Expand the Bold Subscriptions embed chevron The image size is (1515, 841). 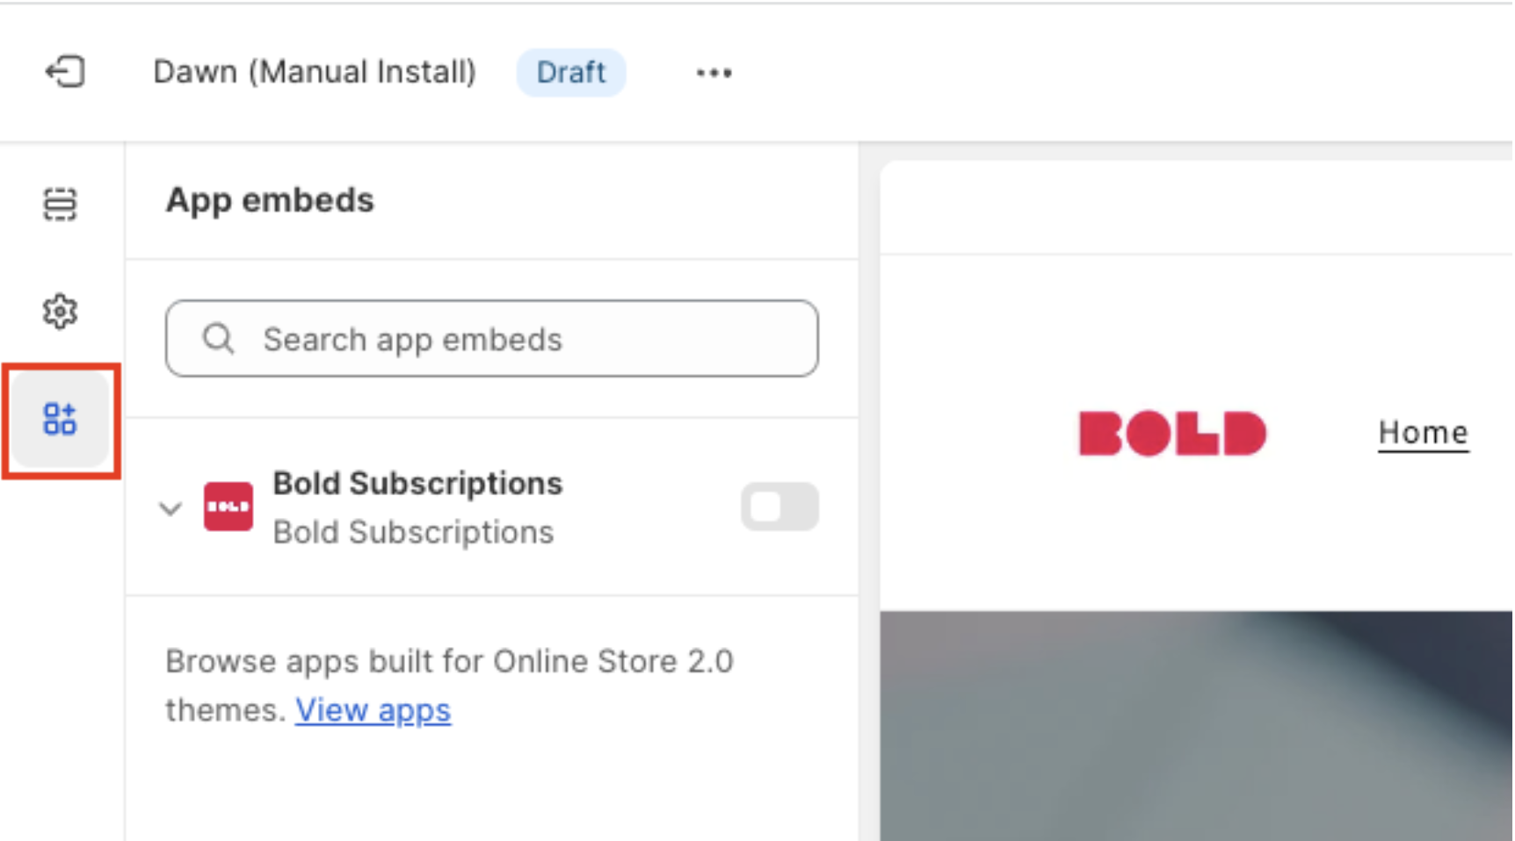coord(170,508)
